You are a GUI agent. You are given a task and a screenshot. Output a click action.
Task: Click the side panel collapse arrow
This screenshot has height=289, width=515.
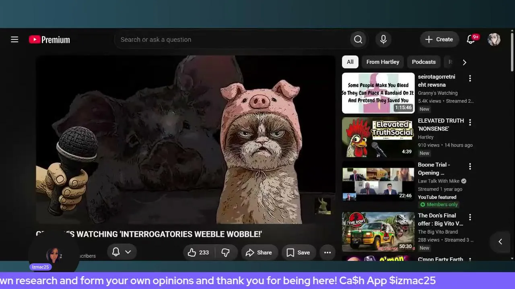(500, 242)
